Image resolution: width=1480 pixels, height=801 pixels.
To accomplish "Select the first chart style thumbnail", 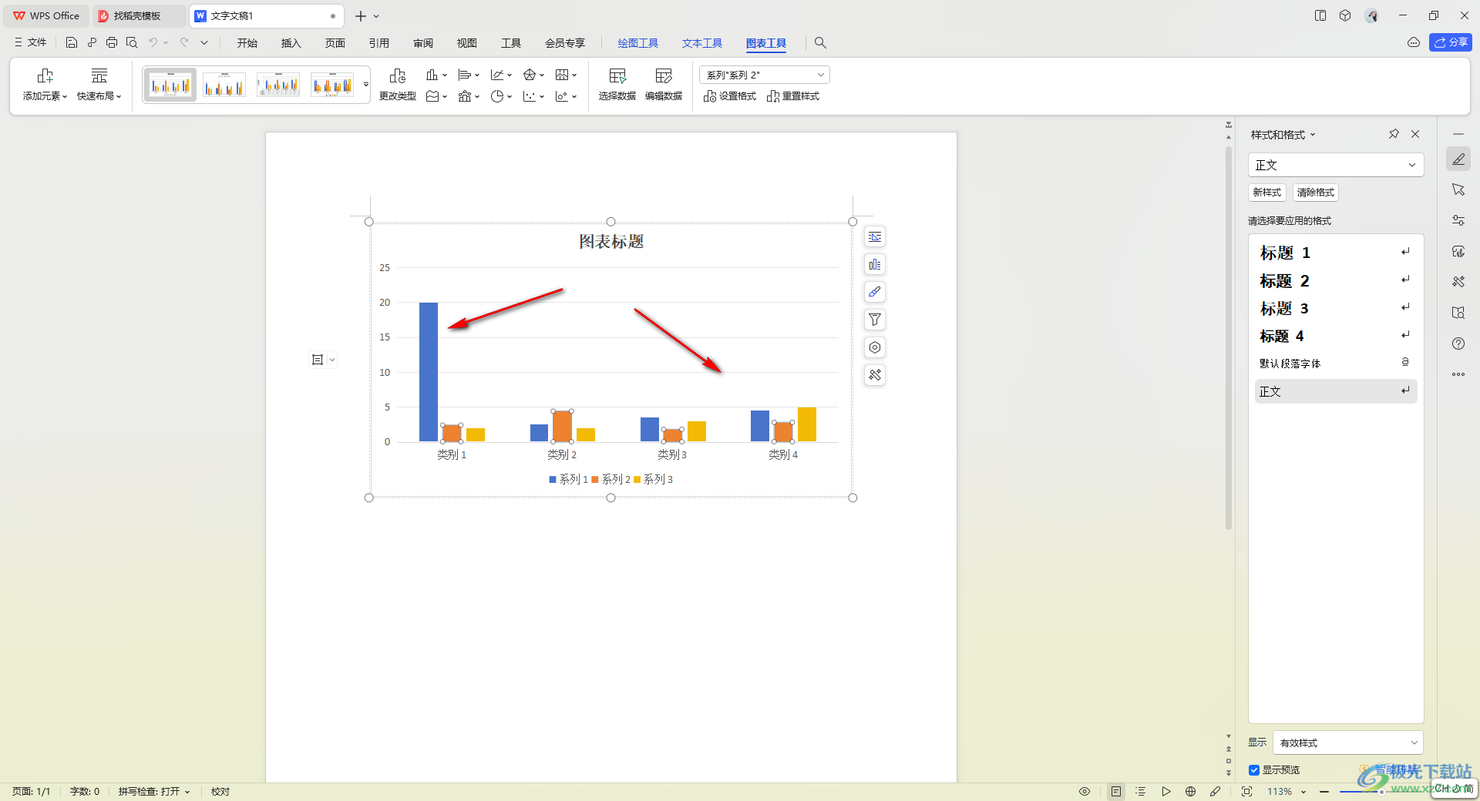I will click(170, 85).
